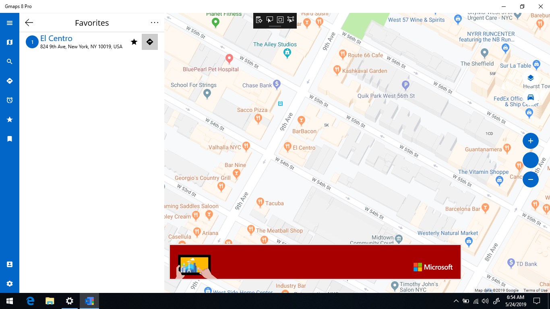Click The Vitamin Shoppe shopping marker
550x309 pixels.
point(500,181)
